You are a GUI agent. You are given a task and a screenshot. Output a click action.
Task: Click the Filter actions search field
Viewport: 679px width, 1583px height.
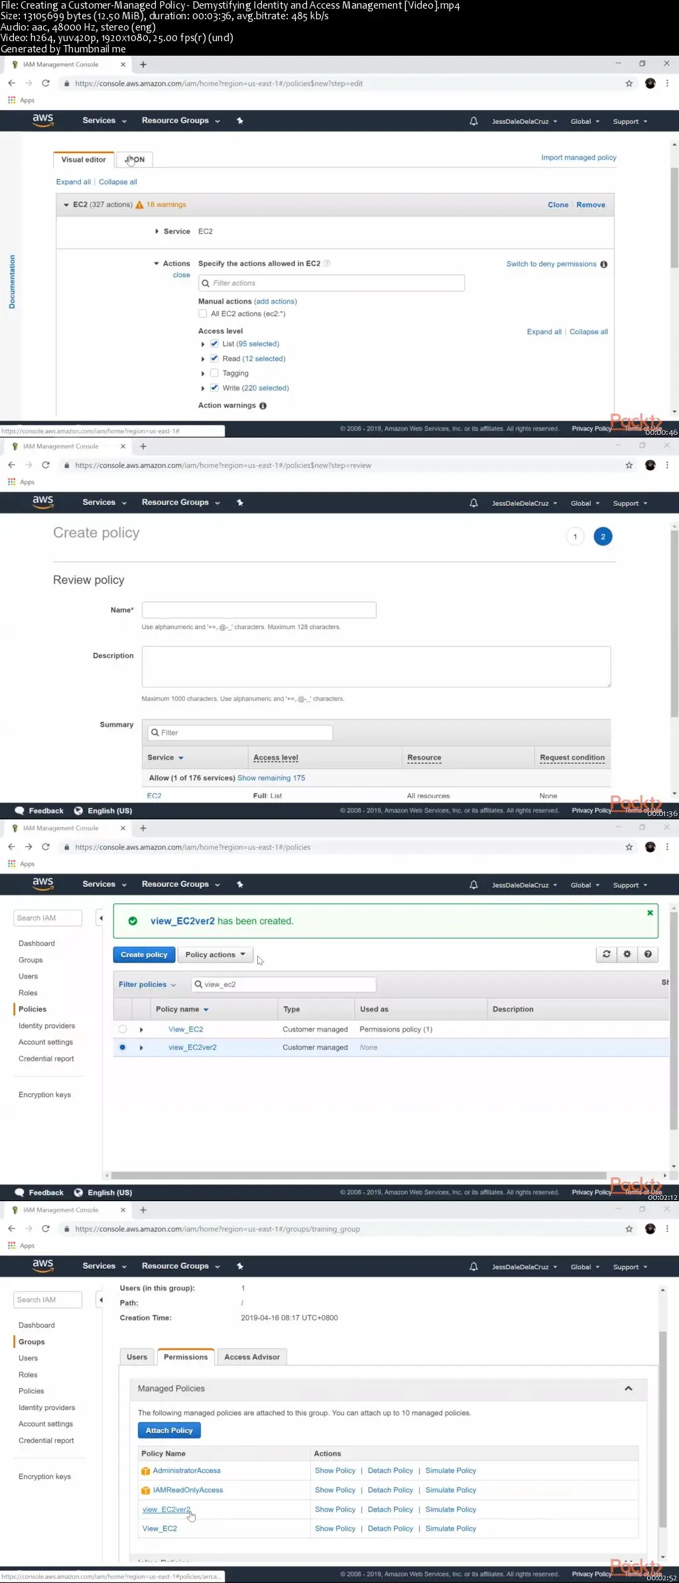pyautogui.click(x=332, y=283)
